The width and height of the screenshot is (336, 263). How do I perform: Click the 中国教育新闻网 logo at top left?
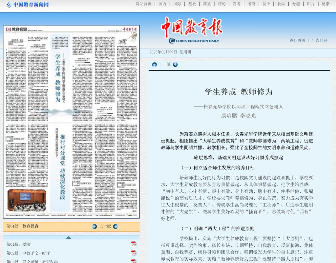click(x=28, y=4)
